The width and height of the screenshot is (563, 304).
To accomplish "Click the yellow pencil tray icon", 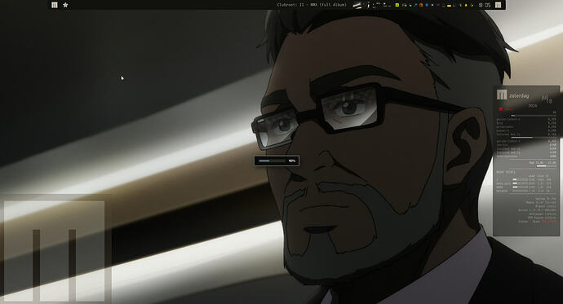I will pyautogui.click(x=472, y=5).
